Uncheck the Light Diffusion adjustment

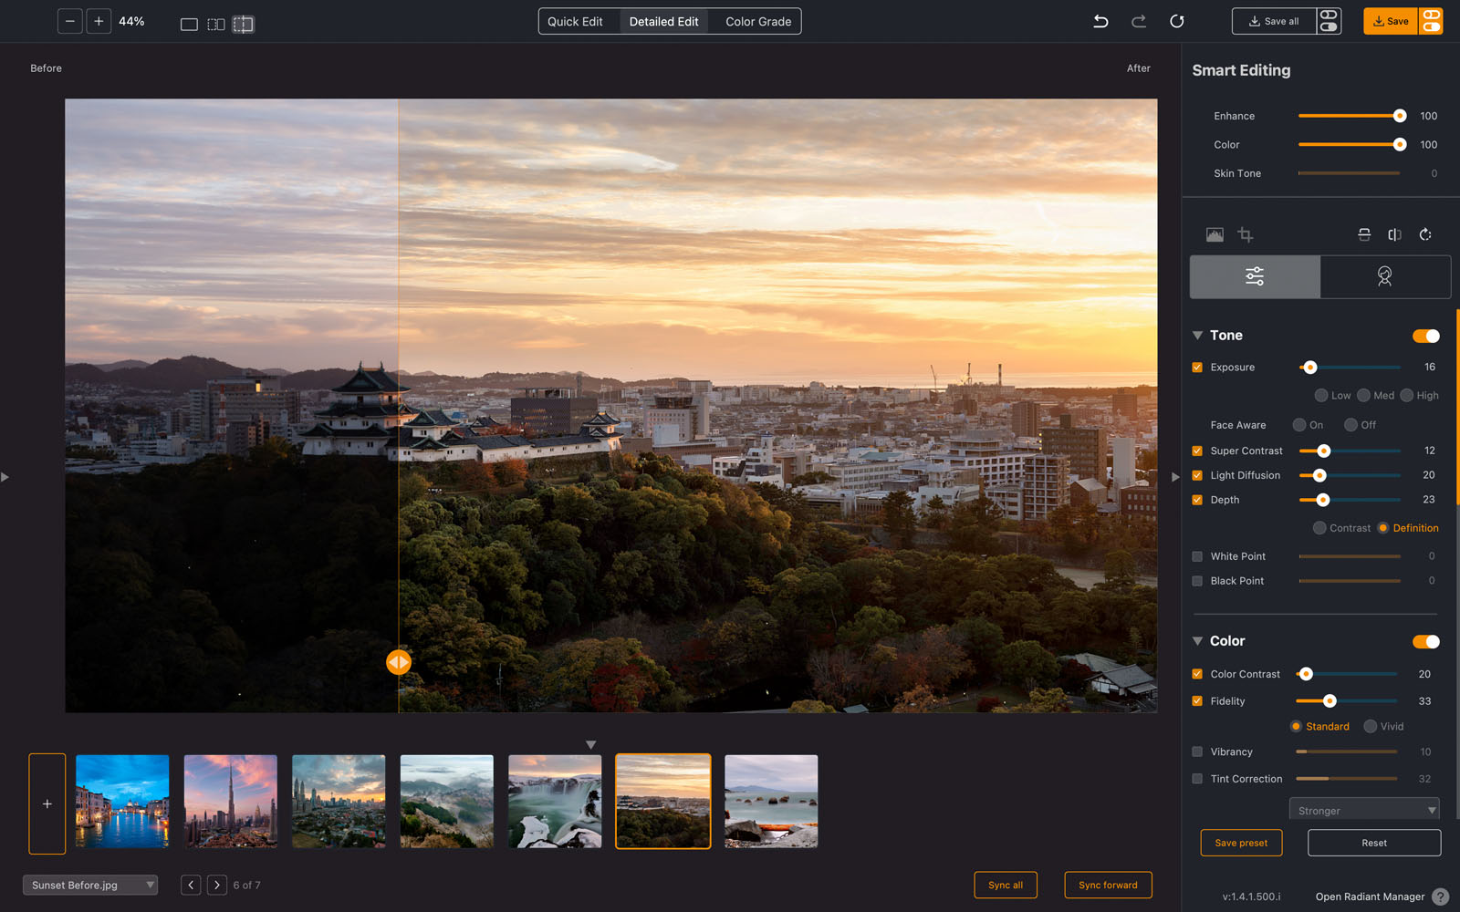click(1196, 475)
